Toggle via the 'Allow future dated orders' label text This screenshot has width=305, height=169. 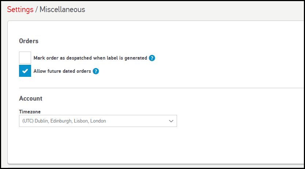click(62, 71)
